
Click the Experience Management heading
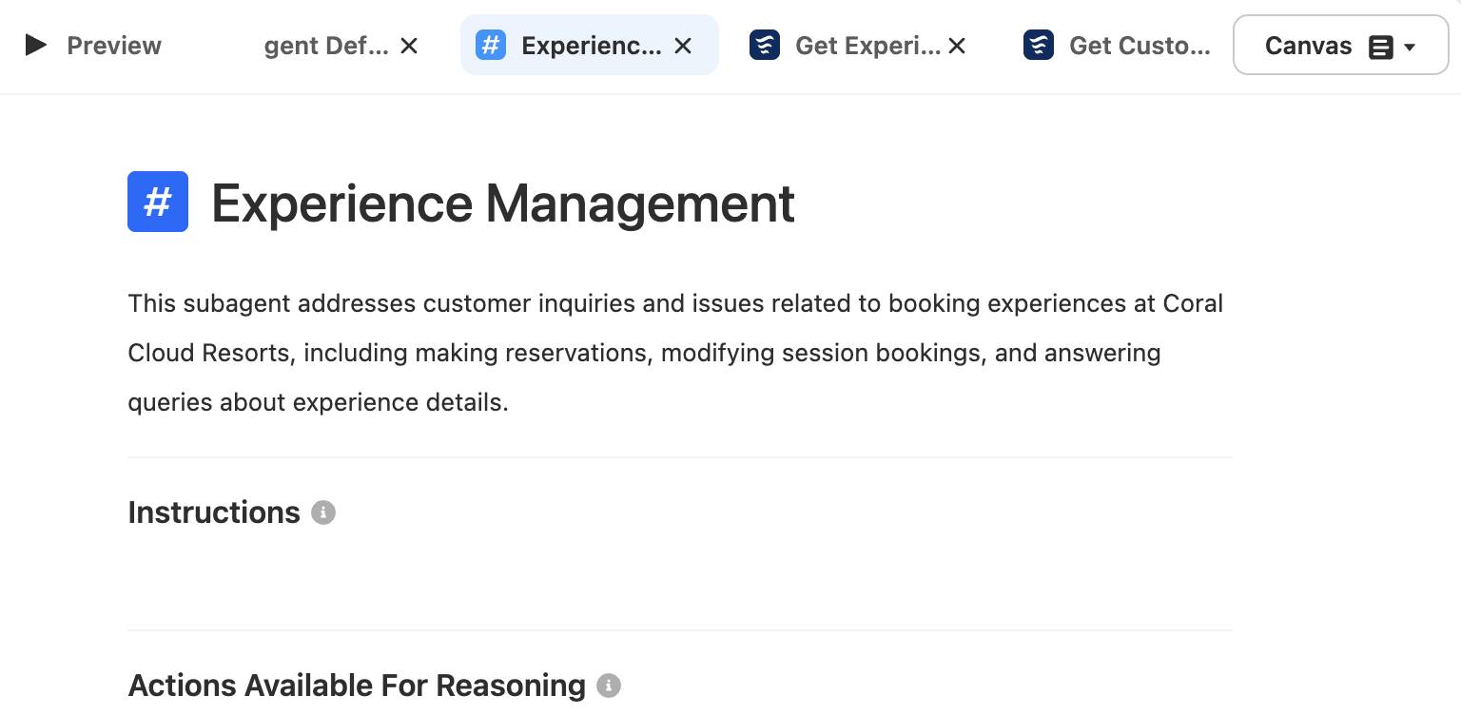[x=503, y=203]
